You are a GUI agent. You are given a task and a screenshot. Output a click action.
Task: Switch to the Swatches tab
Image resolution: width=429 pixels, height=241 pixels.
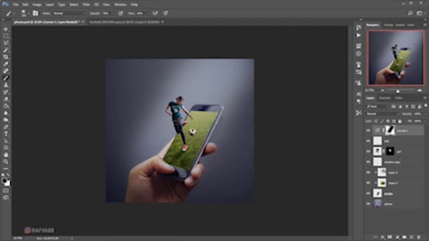(x=400, y=25)
